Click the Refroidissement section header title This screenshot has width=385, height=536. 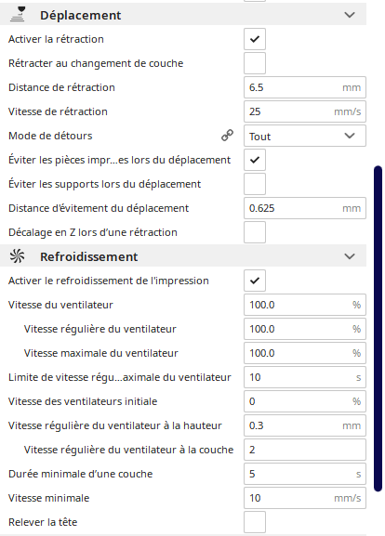point(89,256)
